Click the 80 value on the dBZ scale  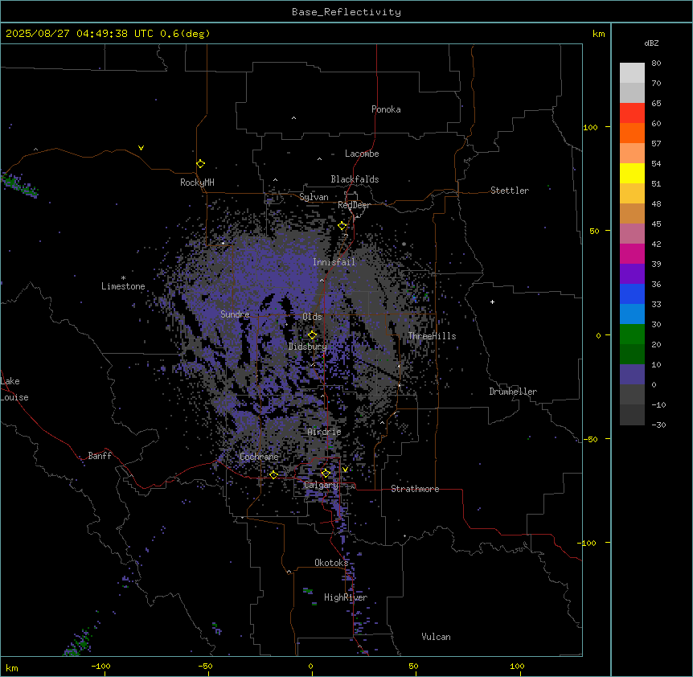(656, 64)
